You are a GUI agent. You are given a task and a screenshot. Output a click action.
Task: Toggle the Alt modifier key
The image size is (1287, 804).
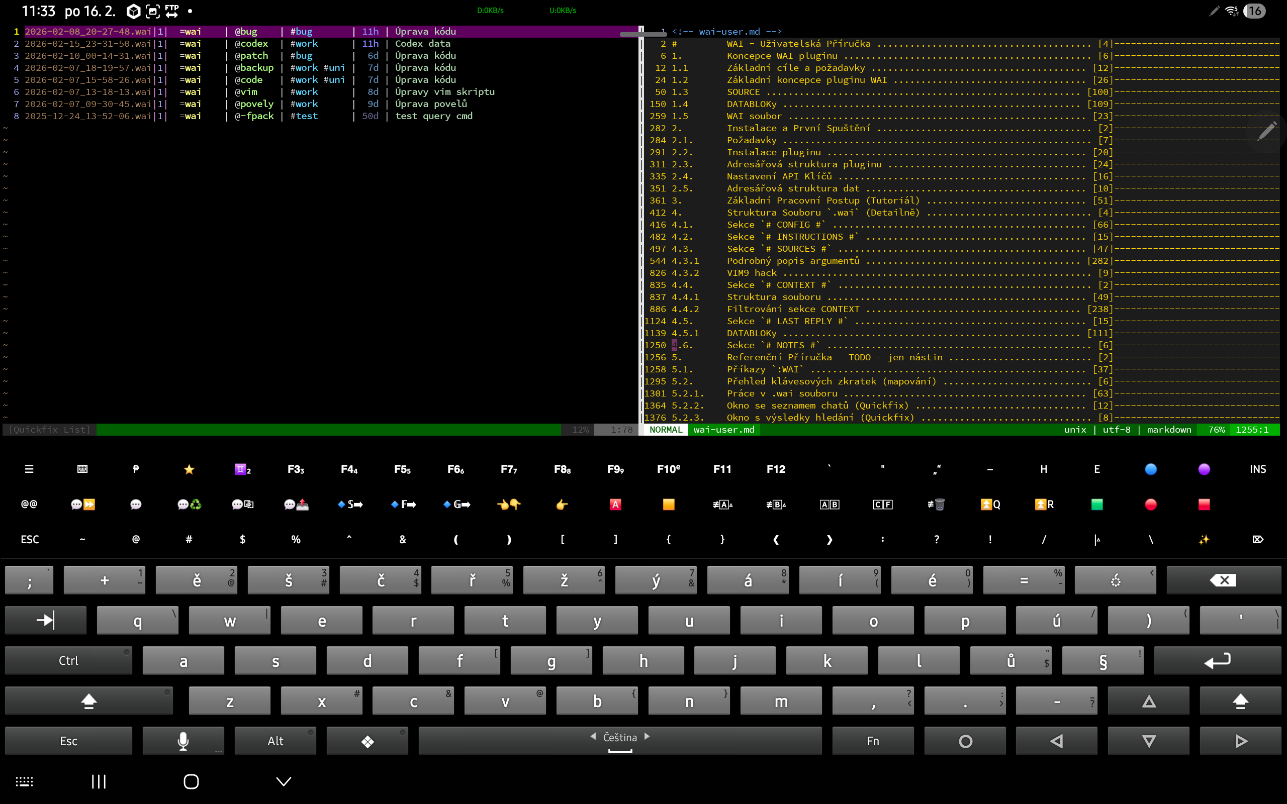(x=275, y=741)
